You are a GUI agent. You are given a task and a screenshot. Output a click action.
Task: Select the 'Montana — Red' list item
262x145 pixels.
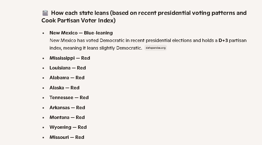[67, 117]
